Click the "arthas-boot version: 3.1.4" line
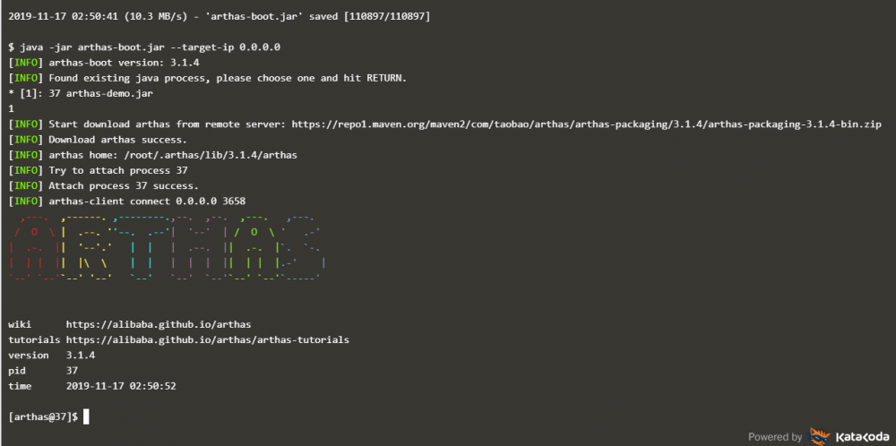This screenshot has width=896, height=446. pos(124,62)
